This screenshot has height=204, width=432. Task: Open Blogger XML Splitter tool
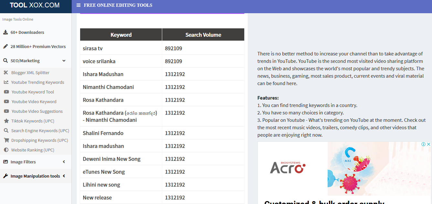pos(30,73)
